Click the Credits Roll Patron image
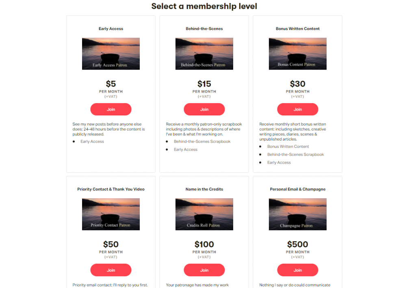The height and width of the screenshot is (288, 416). (x=204, y=214)
